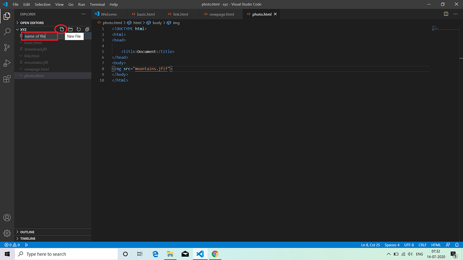463x260 pixels.
Task: Open the Edit menu
Action: (x=26, y=5)
